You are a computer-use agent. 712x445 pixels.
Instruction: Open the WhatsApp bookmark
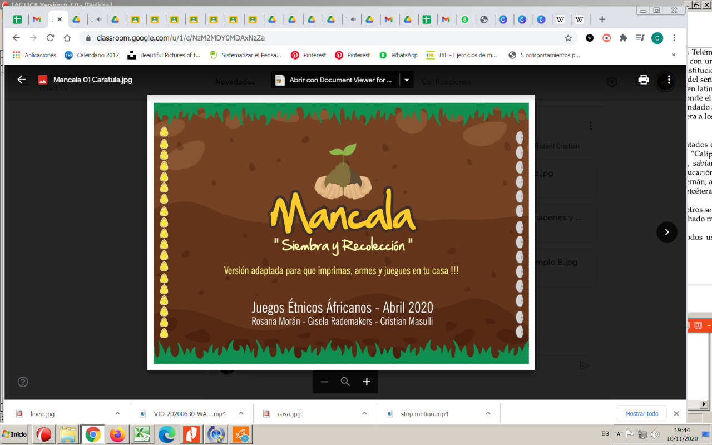(398, 55)
